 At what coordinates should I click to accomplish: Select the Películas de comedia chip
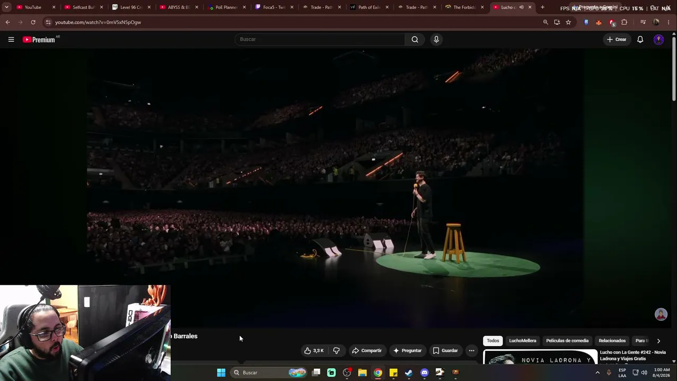point(567,341)
